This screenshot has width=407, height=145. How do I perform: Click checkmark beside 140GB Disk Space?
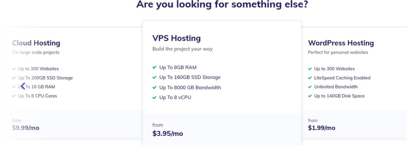click(310, 96)
